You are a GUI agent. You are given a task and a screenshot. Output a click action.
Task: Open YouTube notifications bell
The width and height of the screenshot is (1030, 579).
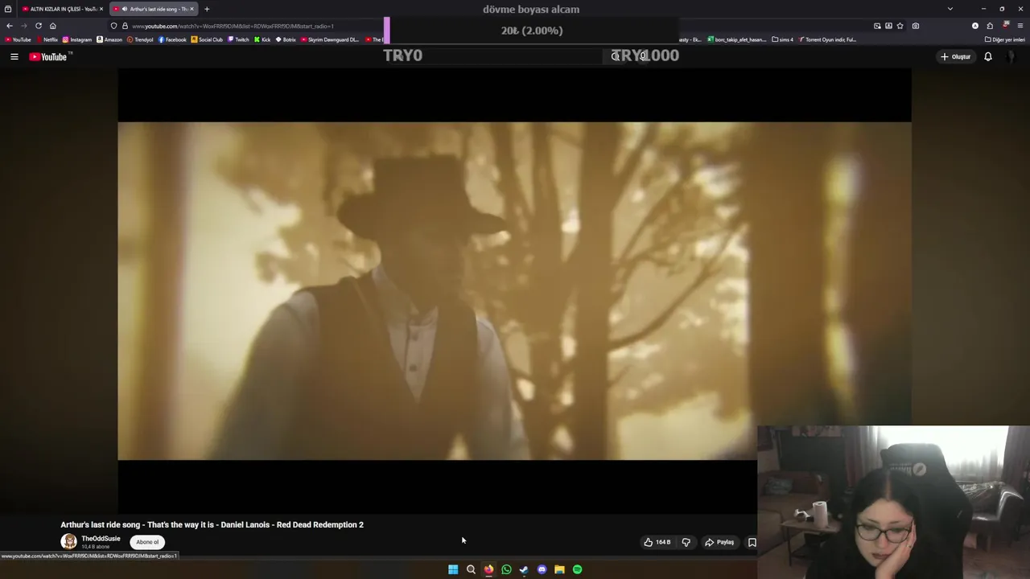tap(988, 57)
